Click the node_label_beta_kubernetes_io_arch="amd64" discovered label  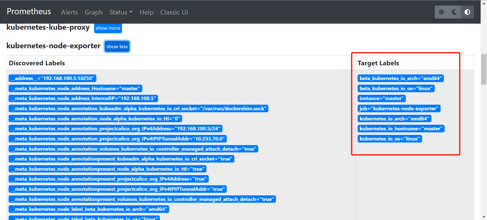[89, 209]
